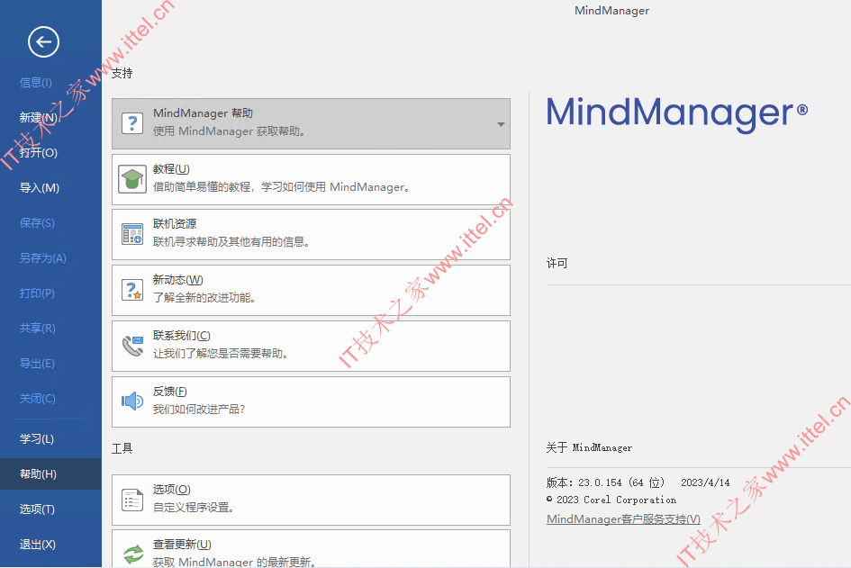Open 新动态(W) what's new button
This screenshot has width=851, height=568.
click(x=311, y=290)
